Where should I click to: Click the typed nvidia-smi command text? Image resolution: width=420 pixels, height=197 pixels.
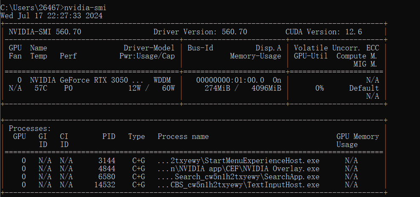coord(85,8)
